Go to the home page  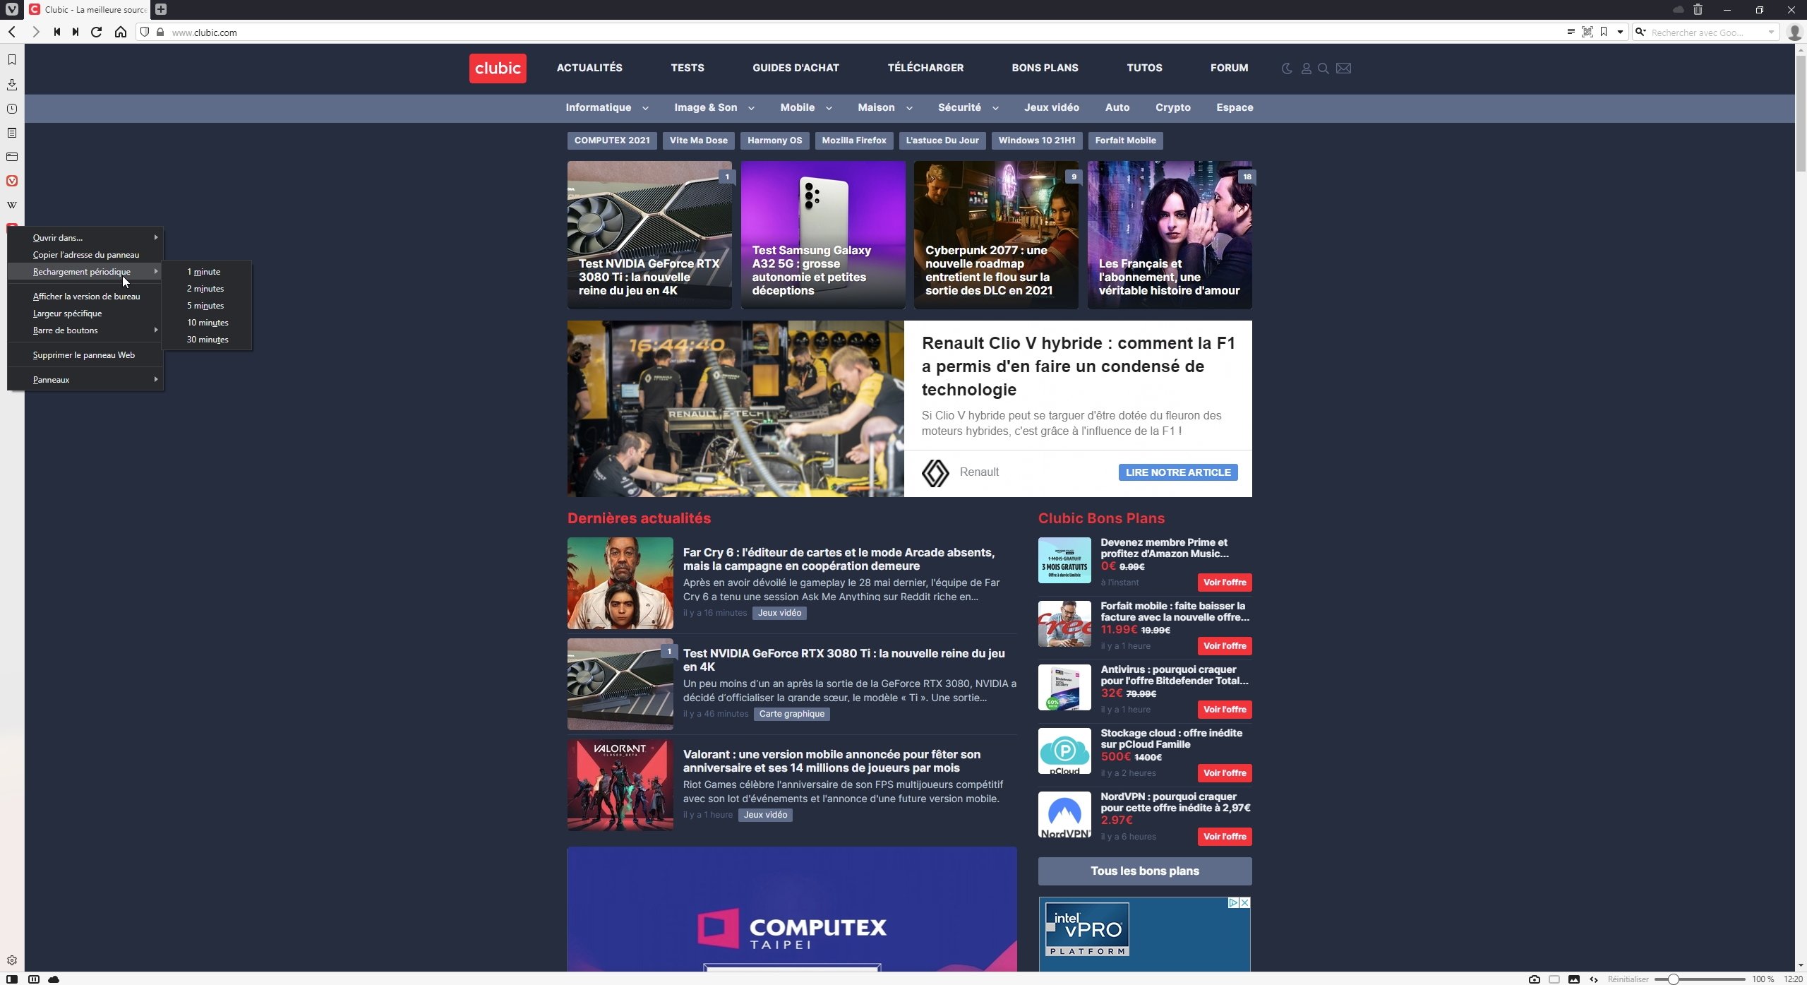point(121,32)
